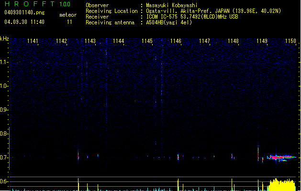Click observer name Masayuki Kobayashi
The image size is (301, 191).
coord(172,5)
